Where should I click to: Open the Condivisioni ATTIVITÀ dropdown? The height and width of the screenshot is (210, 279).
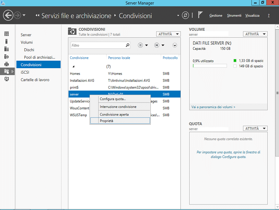point(168,34)
